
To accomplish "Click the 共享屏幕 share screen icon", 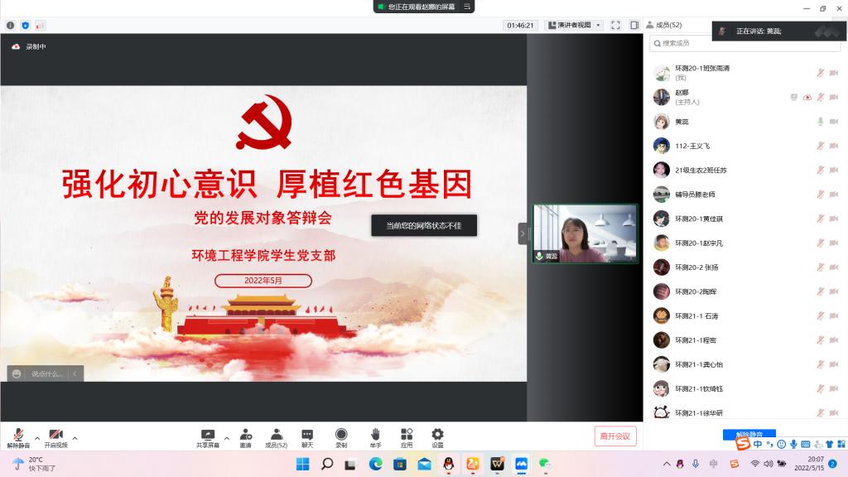I will tap(208, 435).
